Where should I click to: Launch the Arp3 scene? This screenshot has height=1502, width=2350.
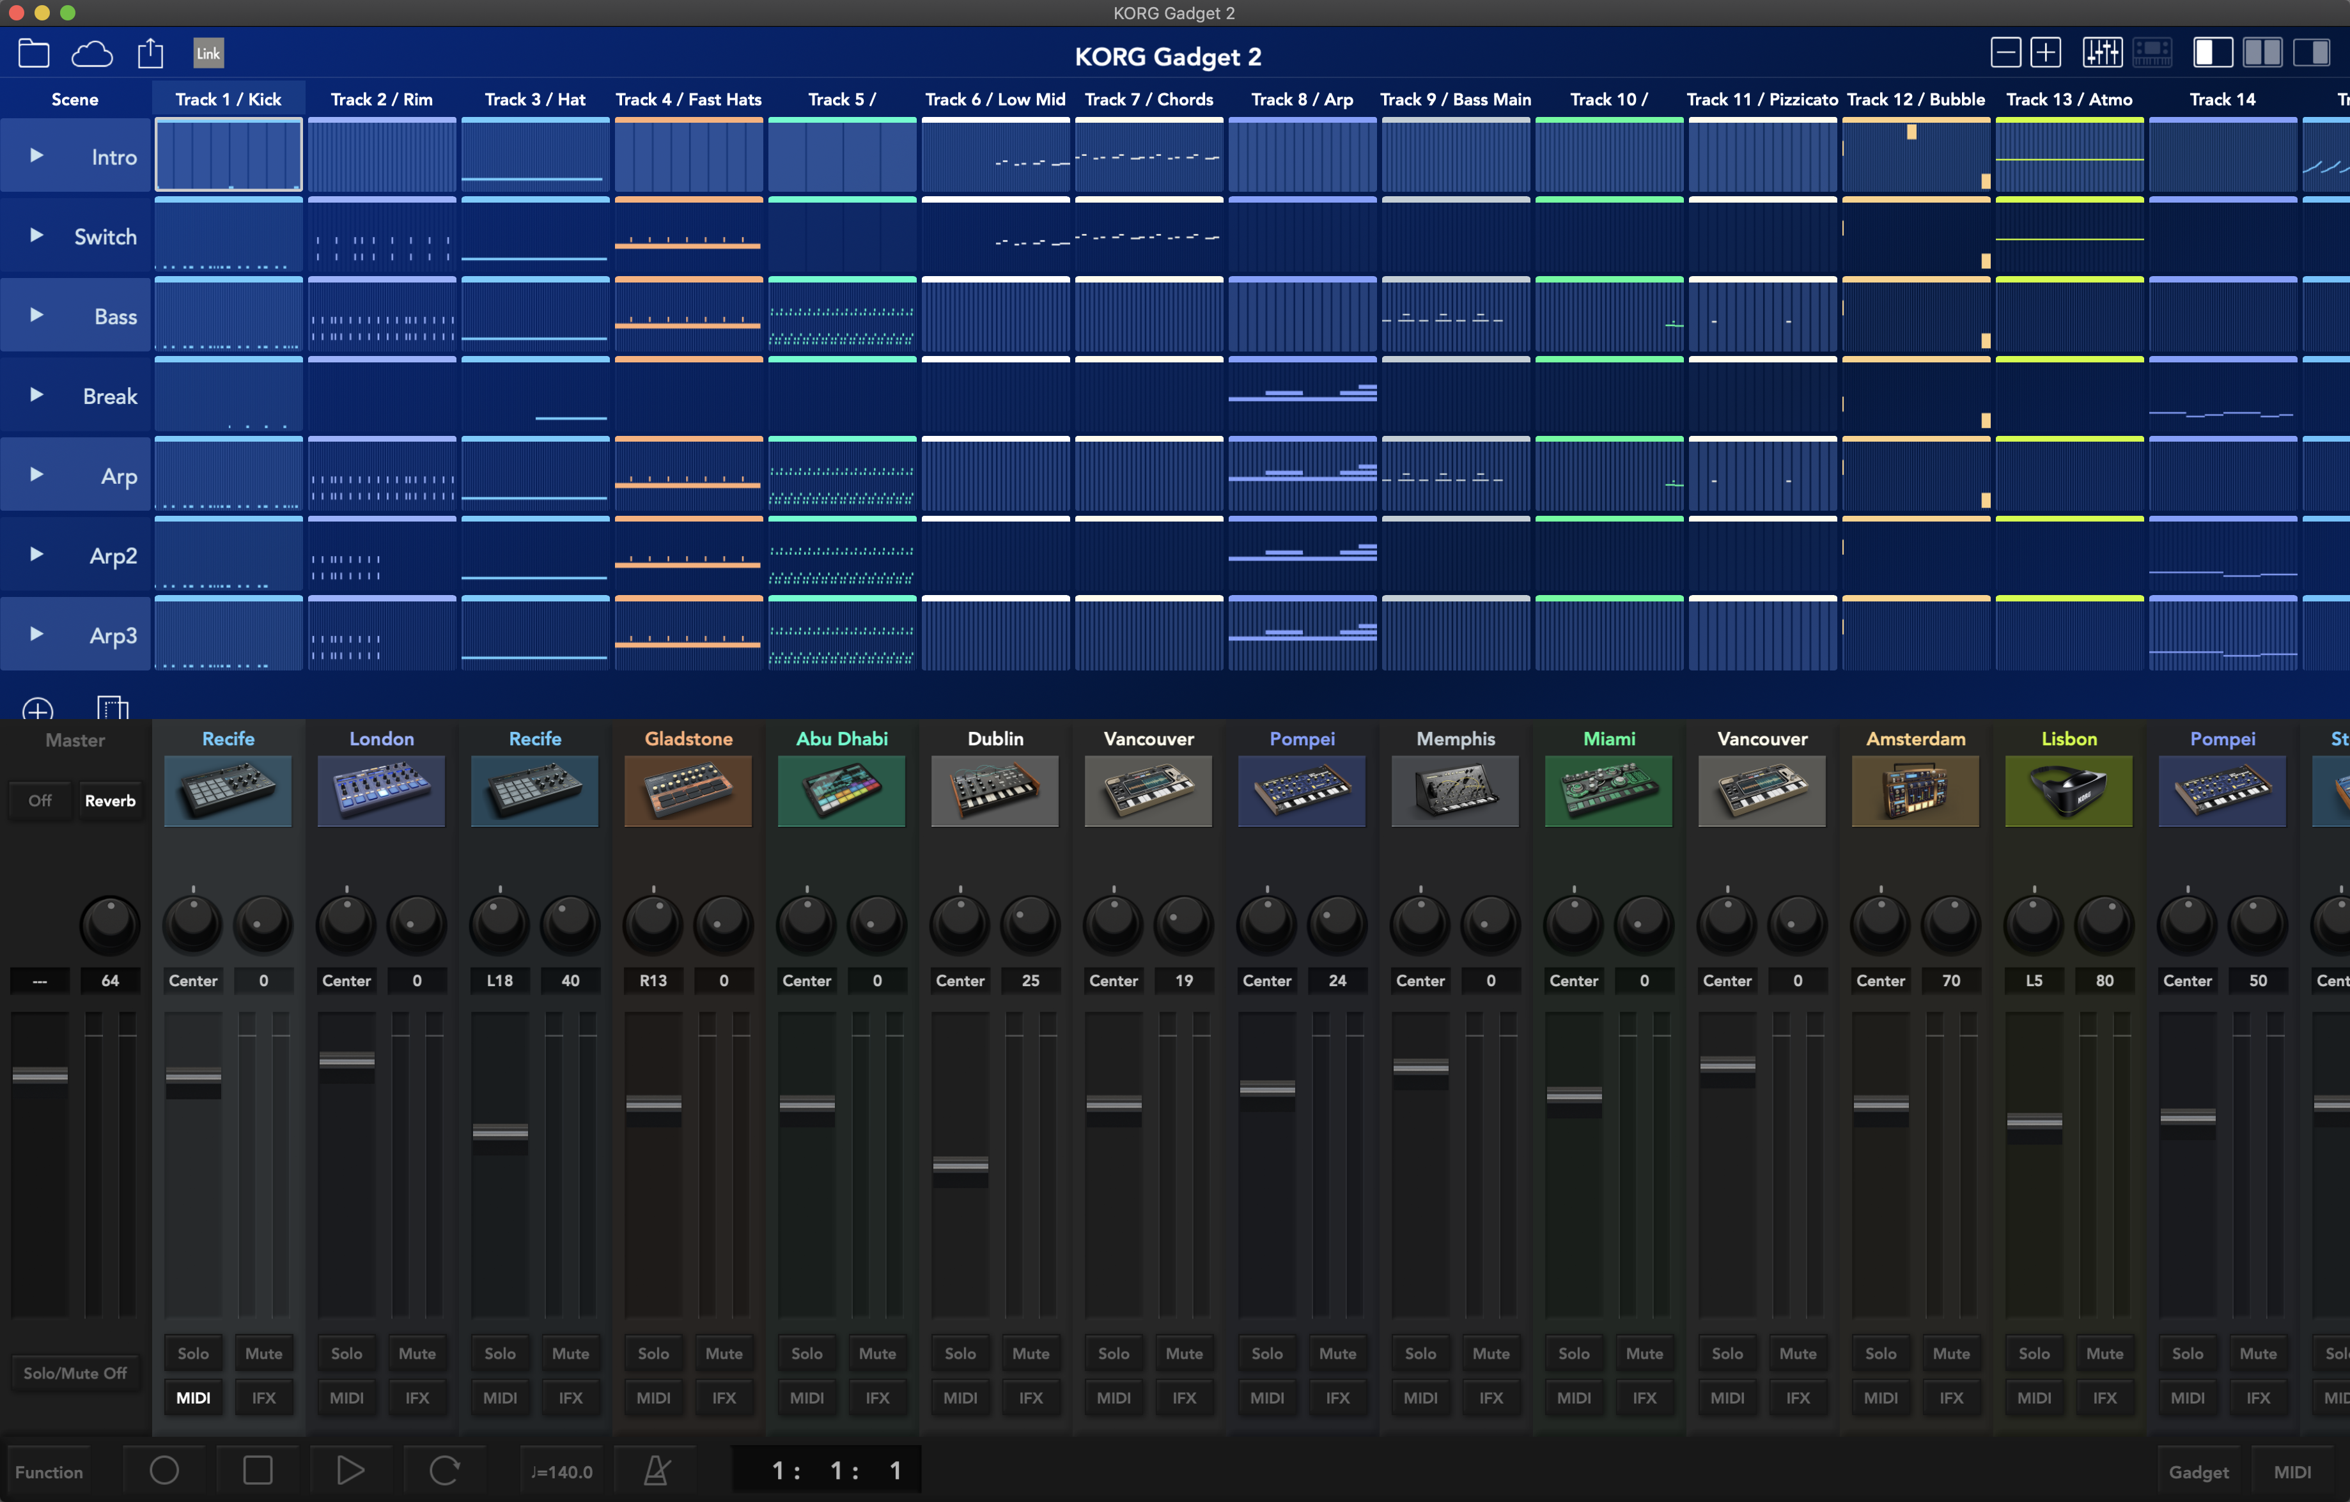pyautogui.click(x=36, y=633)
